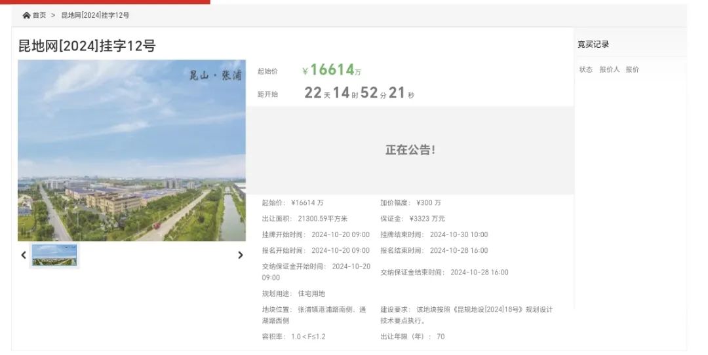Click breadcrumb item 昆地网[2024]挂字12号

click(x=95, y=15)
